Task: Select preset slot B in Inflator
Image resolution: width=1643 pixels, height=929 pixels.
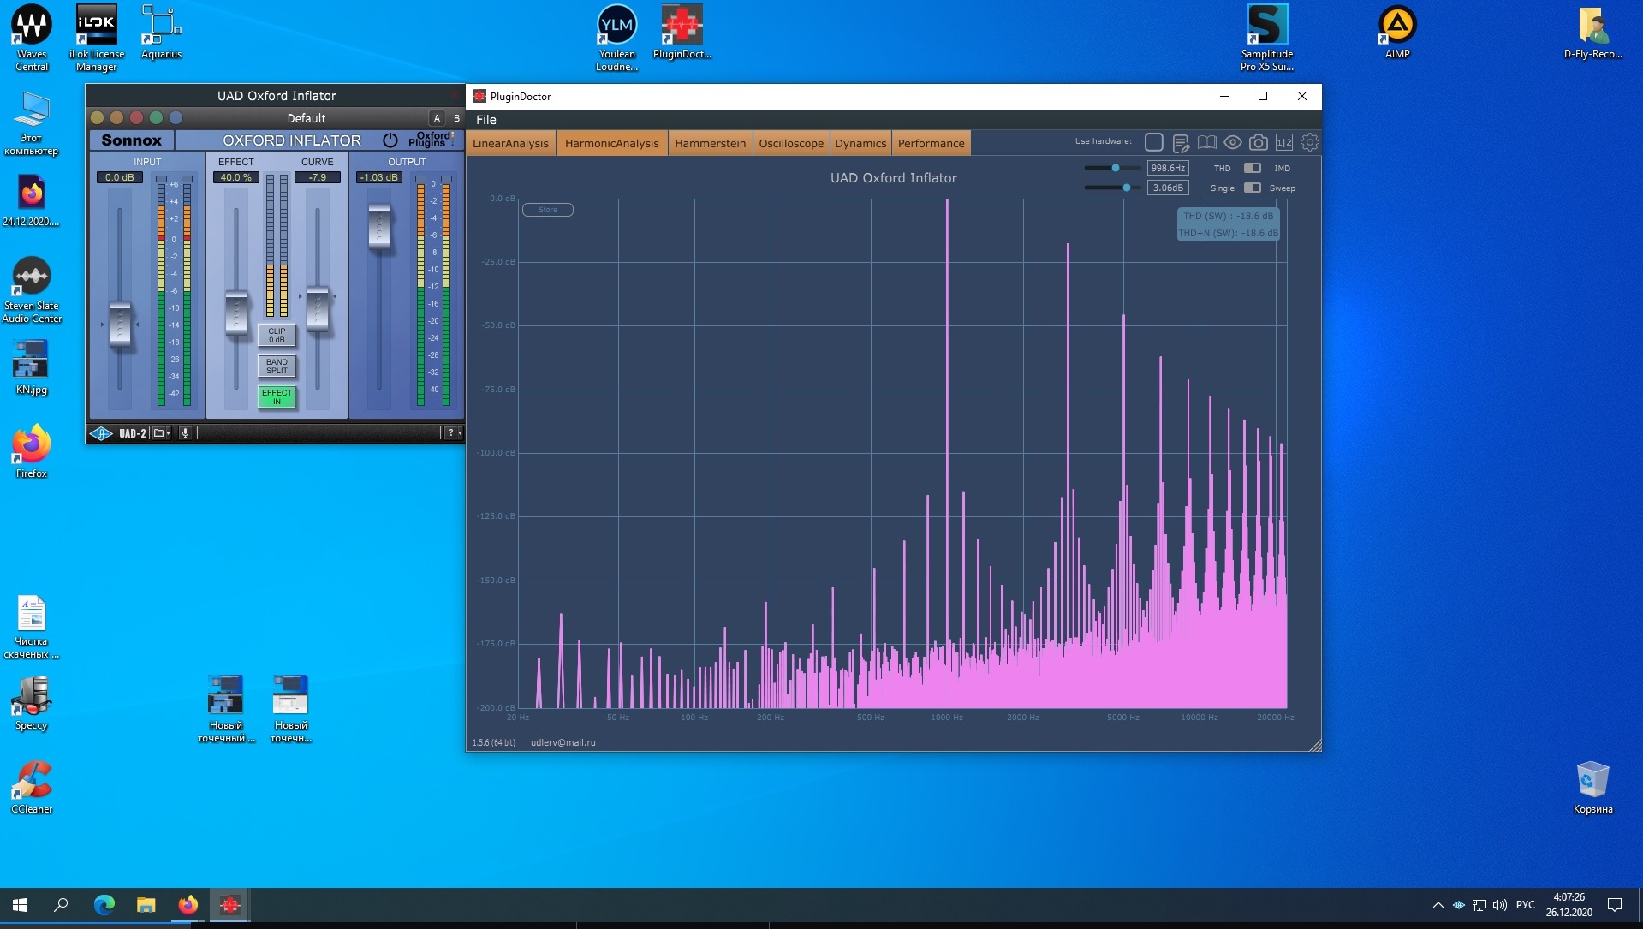Action: pos(456,118)
